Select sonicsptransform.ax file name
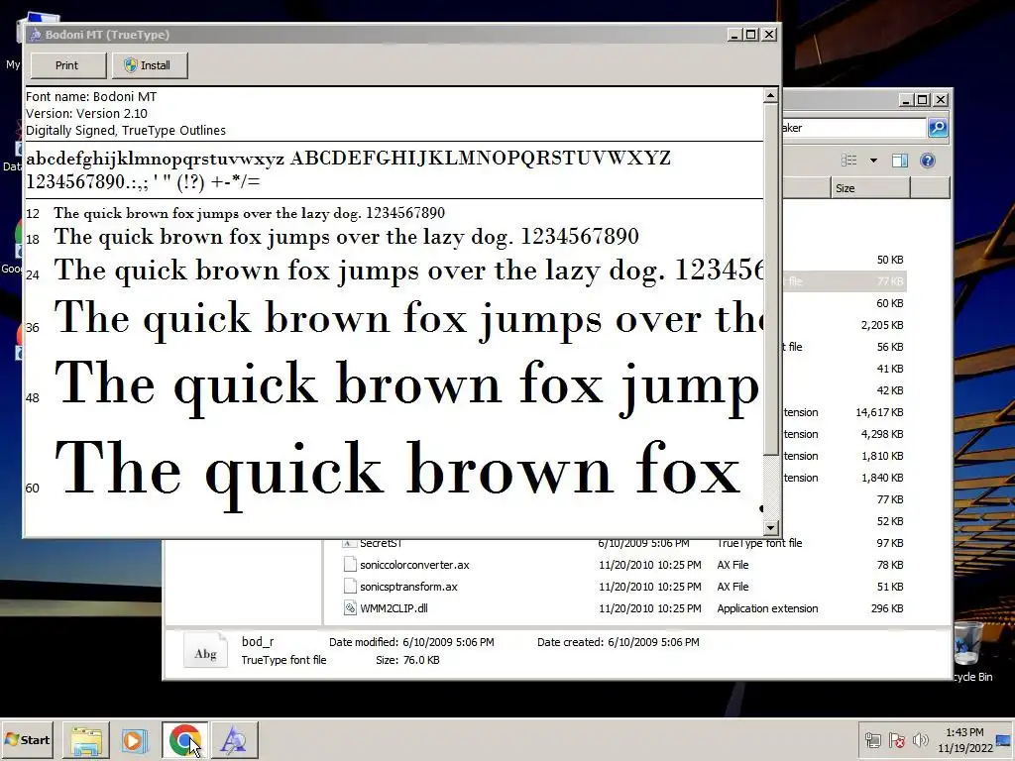 coord(408,587)
